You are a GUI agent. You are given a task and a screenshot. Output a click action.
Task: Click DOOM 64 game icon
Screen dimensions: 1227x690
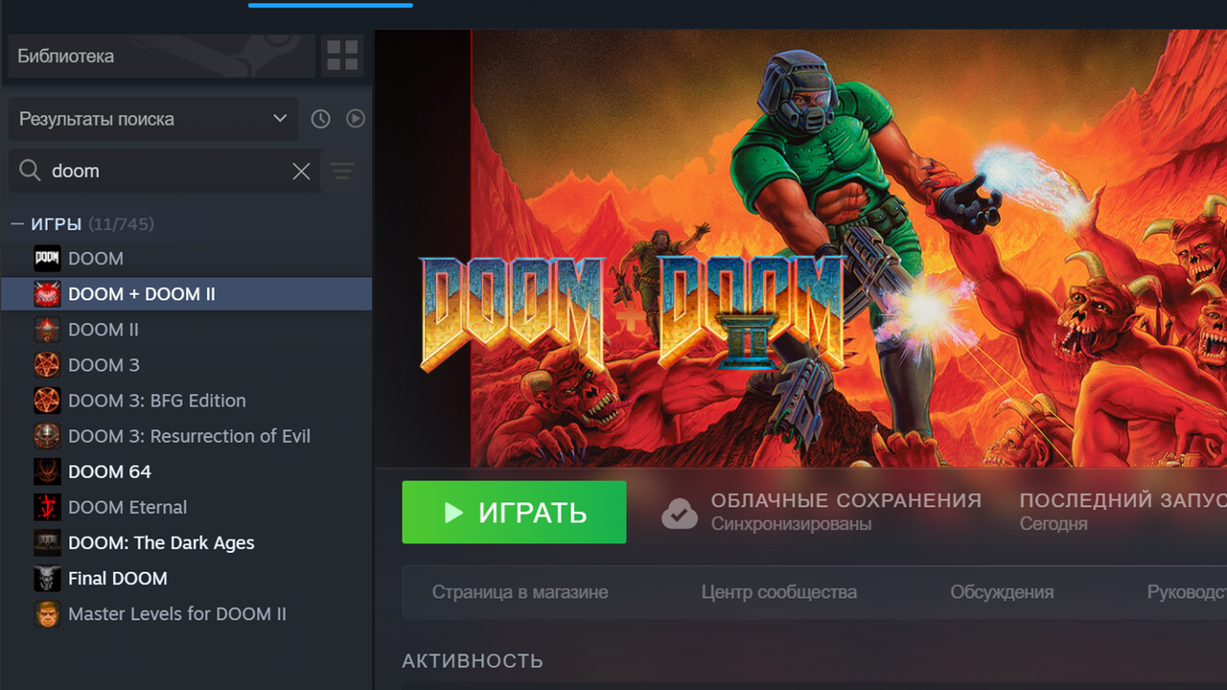[x=47, y=471]
